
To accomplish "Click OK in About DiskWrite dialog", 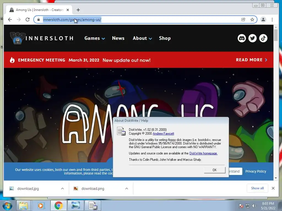I will (x=215, y=170).
